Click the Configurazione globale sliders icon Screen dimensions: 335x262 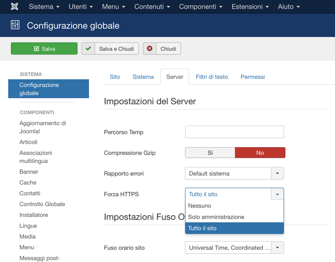point(15,25)
